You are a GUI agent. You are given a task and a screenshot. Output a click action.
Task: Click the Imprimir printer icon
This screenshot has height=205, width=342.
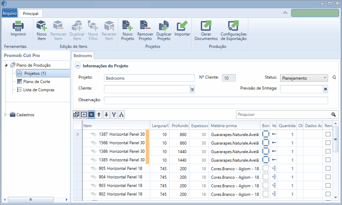[x=18, y=26]
